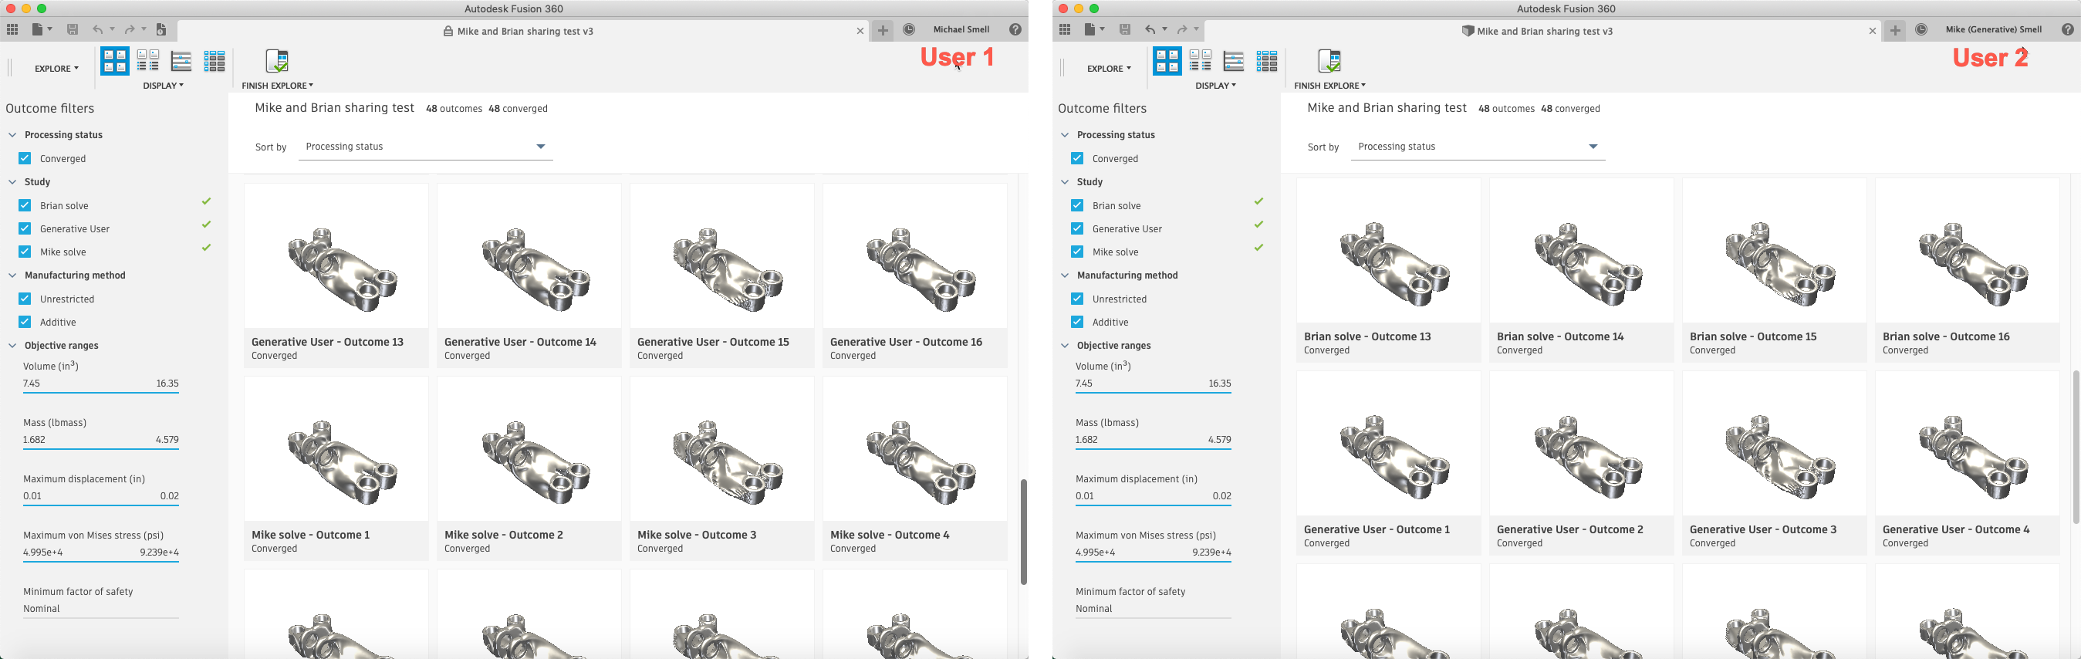Toggle Additive checkbox in User 2 window

tap(1077, 322)
